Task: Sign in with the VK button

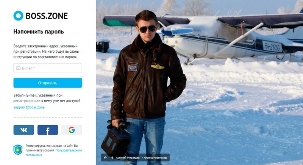Action: [24, 130]
